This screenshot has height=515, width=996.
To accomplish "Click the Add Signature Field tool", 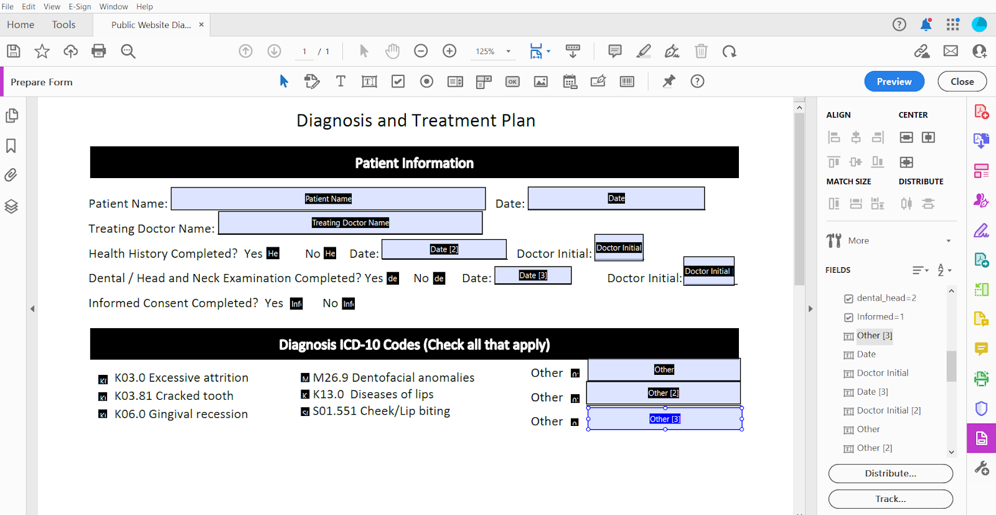I will [x=598, y=82].
